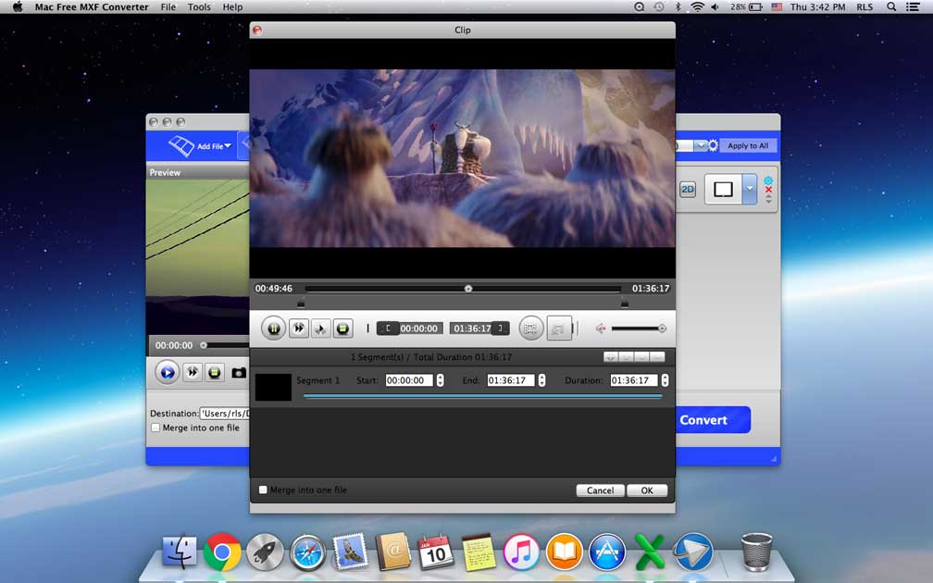Screen dimensions: 933x583
Task: Open the output device format dropdown
Action: (x=750, y=189)
